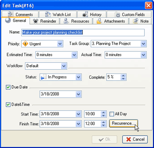Click the Workflow 'Default' value
154x148 pixels.
tap(32, 66)
